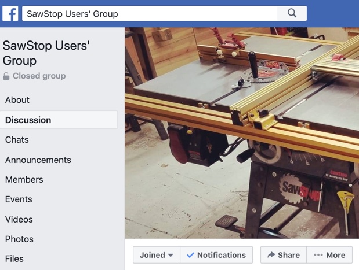Open the group Files section
Viewport: 359px width, 270px height.
point(14,258)
